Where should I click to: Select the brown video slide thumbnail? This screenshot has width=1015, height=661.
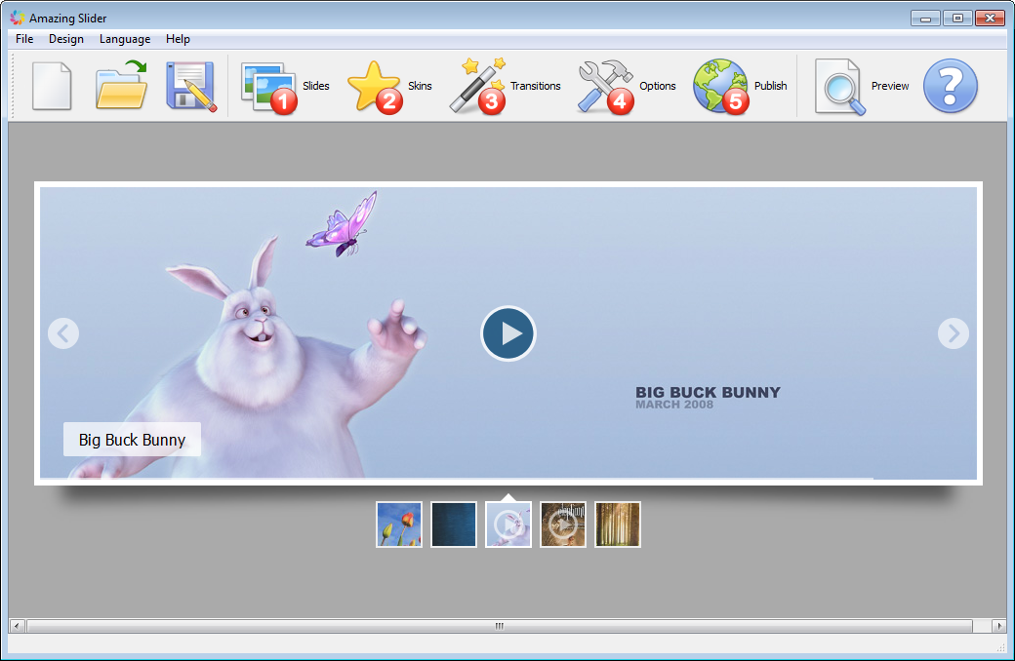coord(563,525)
